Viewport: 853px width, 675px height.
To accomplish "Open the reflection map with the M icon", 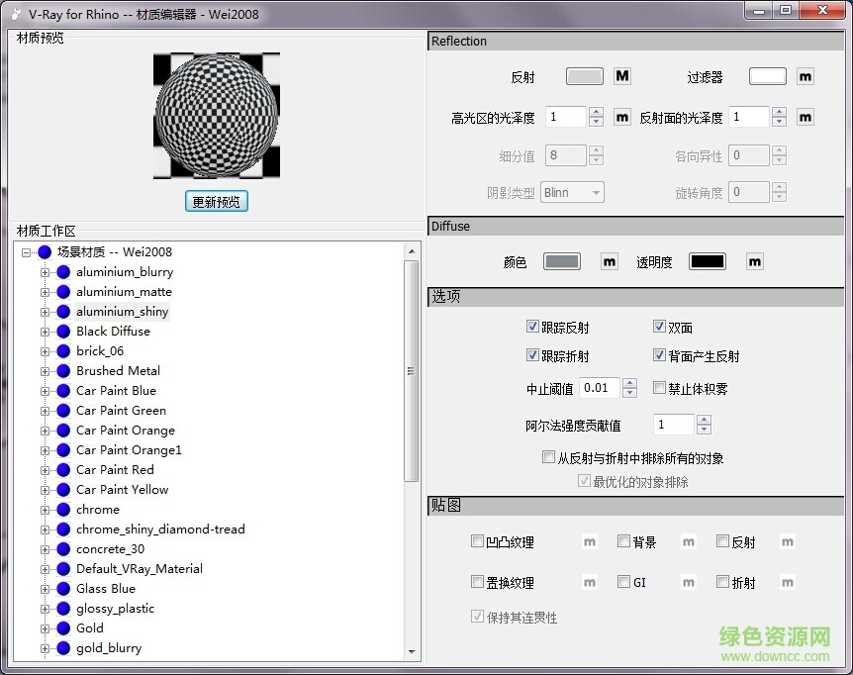I will [621, 76].
